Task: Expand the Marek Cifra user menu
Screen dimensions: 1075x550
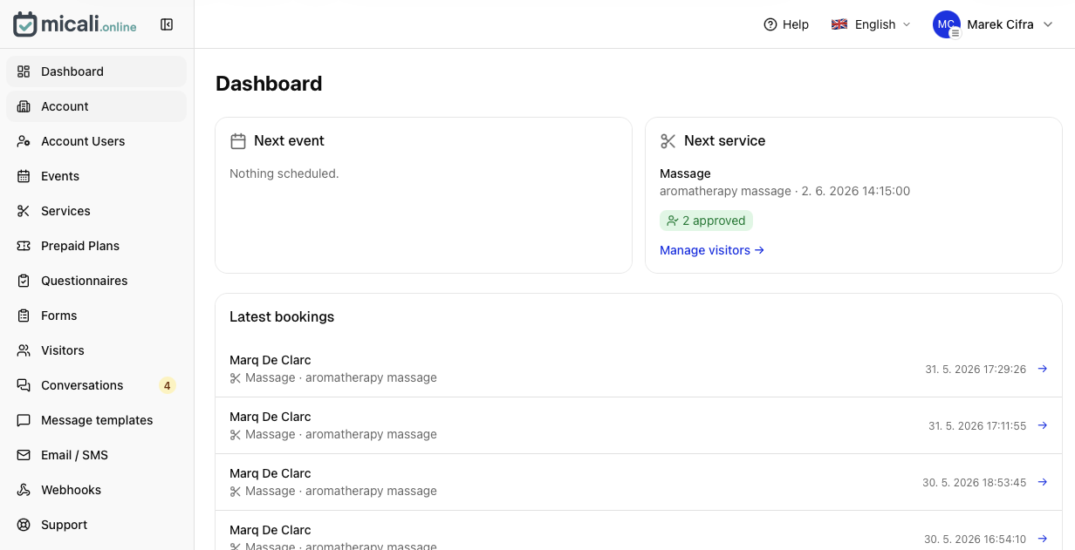Action: [994, 24]
